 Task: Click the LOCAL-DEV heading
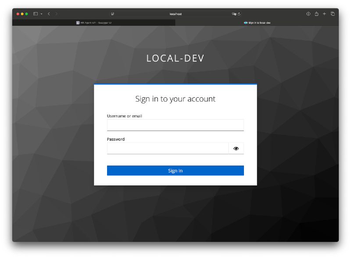coord(175,58)
